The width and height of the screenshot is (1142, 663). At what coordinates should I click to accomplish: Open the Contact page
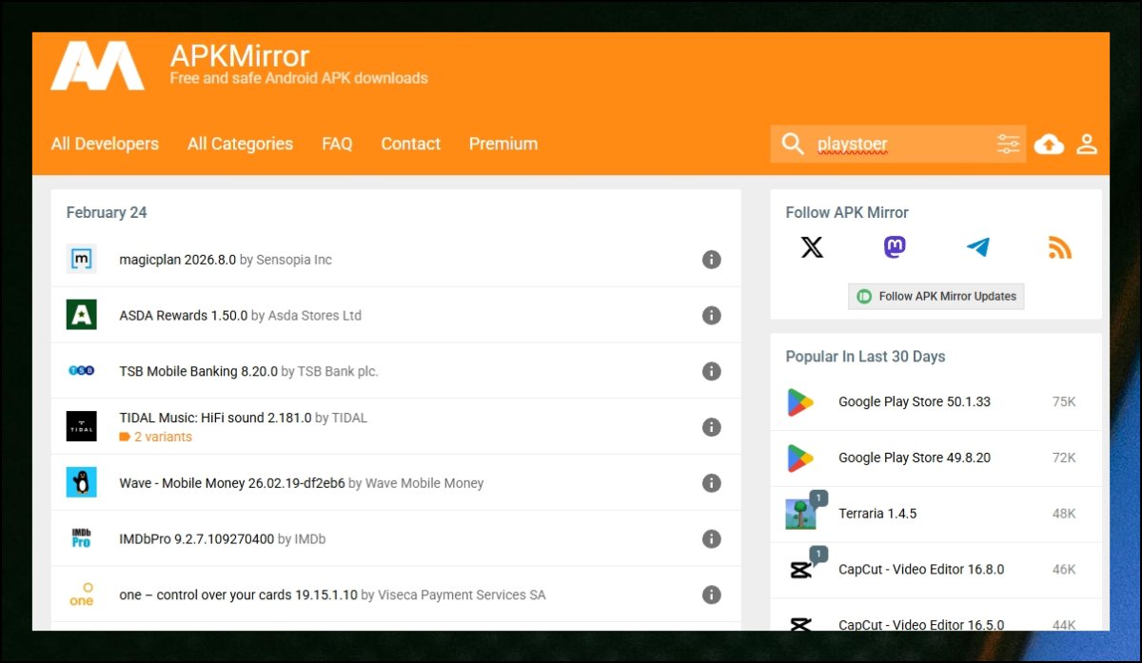click(x=411, y=144)
